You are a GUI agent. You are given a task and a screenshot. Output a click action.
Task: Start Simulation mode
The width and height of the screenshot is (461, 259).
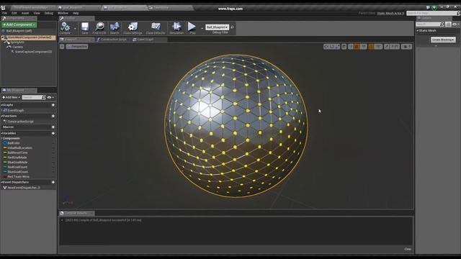(176, 28)
